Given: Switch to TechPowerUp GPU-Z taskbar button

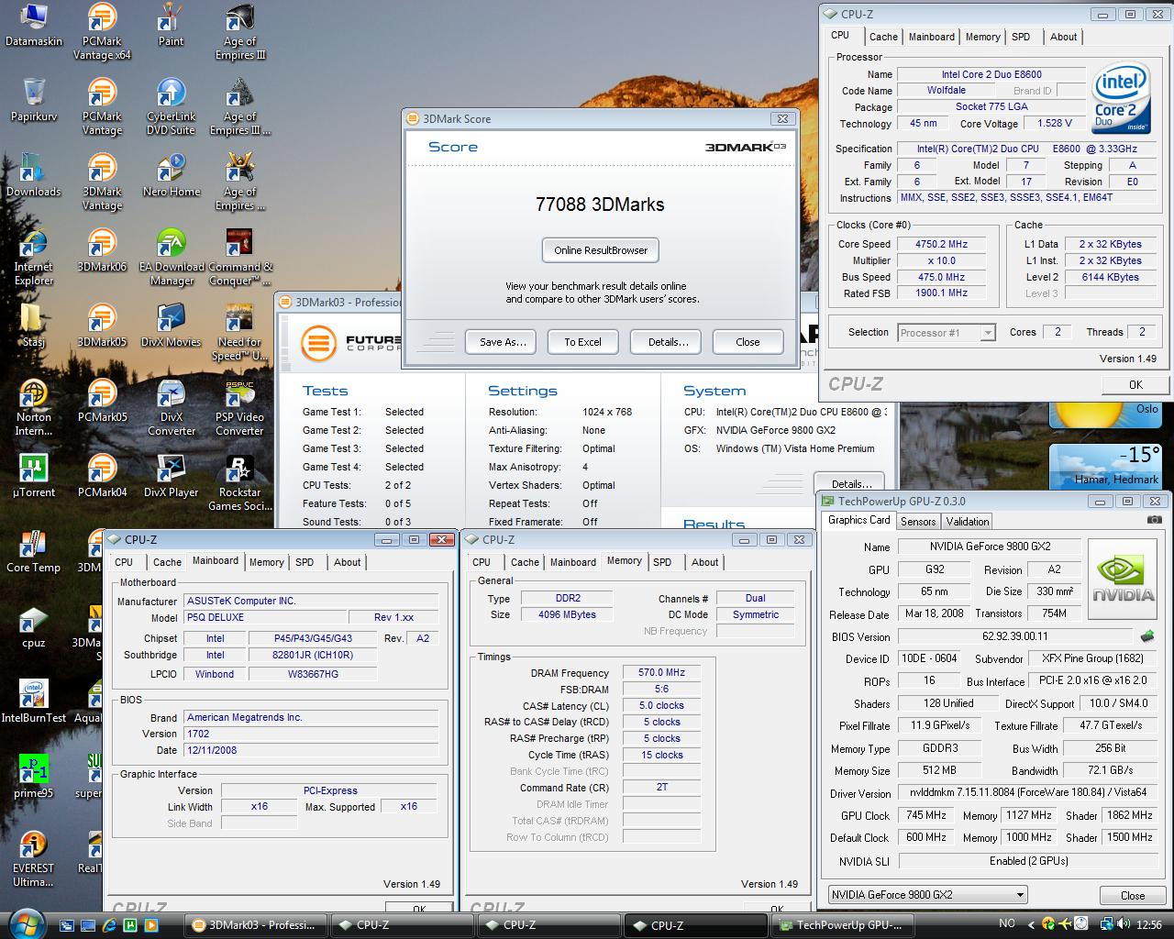Looking at the screenshot, I should (842, 925).
